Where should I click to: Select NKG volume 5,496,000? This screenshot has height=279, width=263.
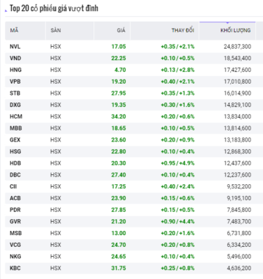point(239,257)
